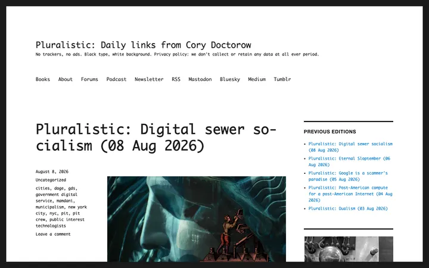Click the PREVIOUS EDITIONS heading
The width and height of the screenshot is (429, 268).
329,132
